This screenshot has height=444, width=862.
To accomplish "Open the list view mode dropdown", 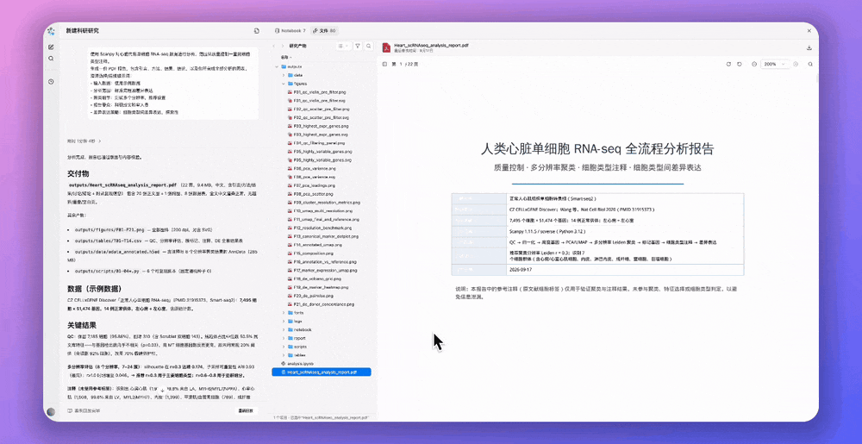I will point(344,47).
